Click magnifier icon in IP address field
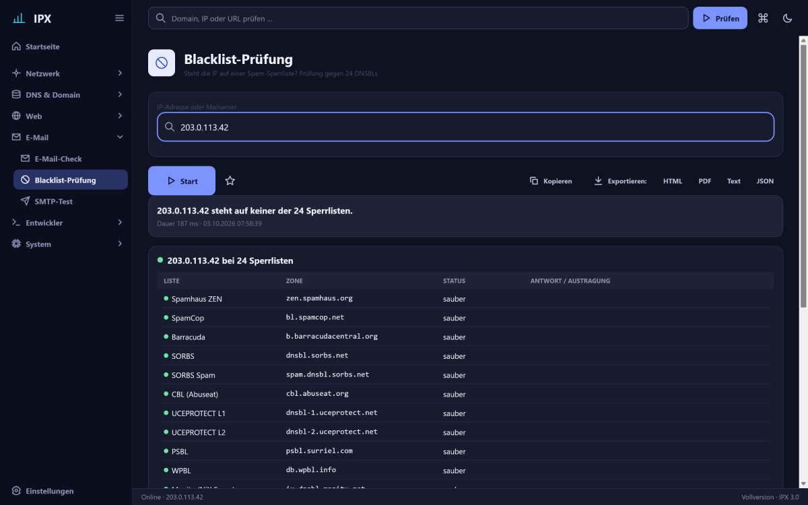The width and height of the screenshot is (808, 505). 170,127
